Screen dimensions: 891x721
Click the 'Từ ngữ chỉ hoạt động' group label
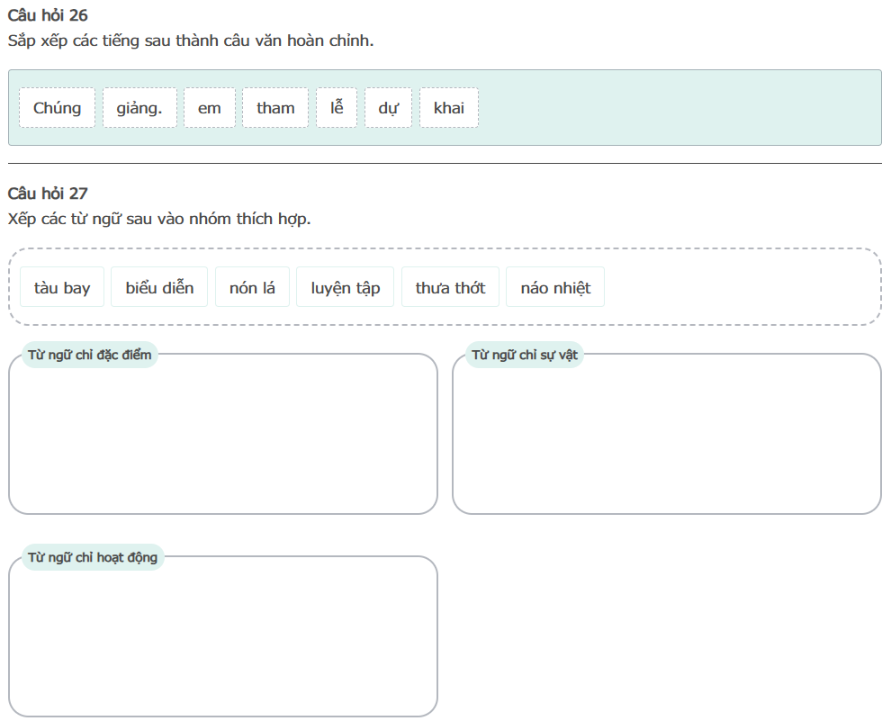coord(93,557)
